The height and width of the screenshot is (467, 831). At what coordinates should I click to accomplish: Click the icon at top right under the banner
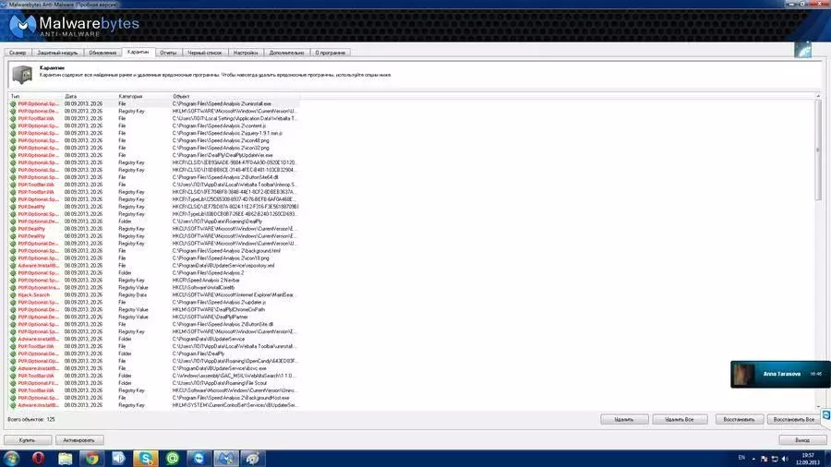pos(802,50)
